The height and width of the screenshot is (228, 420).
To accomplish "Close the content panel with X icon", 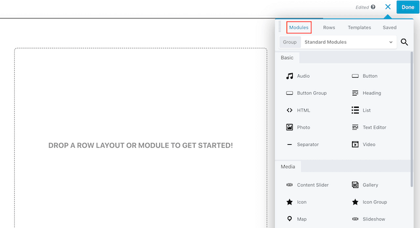I will coord(388,7).
